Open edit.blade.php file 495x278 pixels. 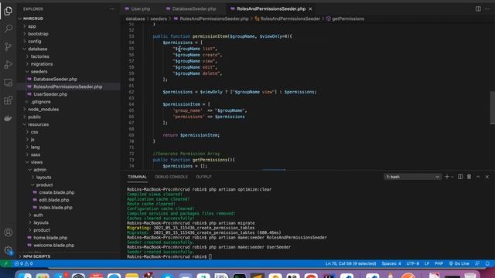[x=54, y=200]
